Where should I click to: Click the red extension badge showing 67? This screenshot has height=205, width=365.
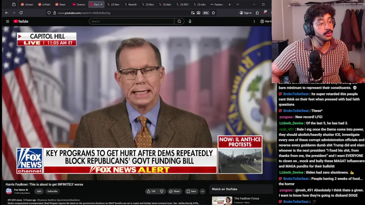265,13
